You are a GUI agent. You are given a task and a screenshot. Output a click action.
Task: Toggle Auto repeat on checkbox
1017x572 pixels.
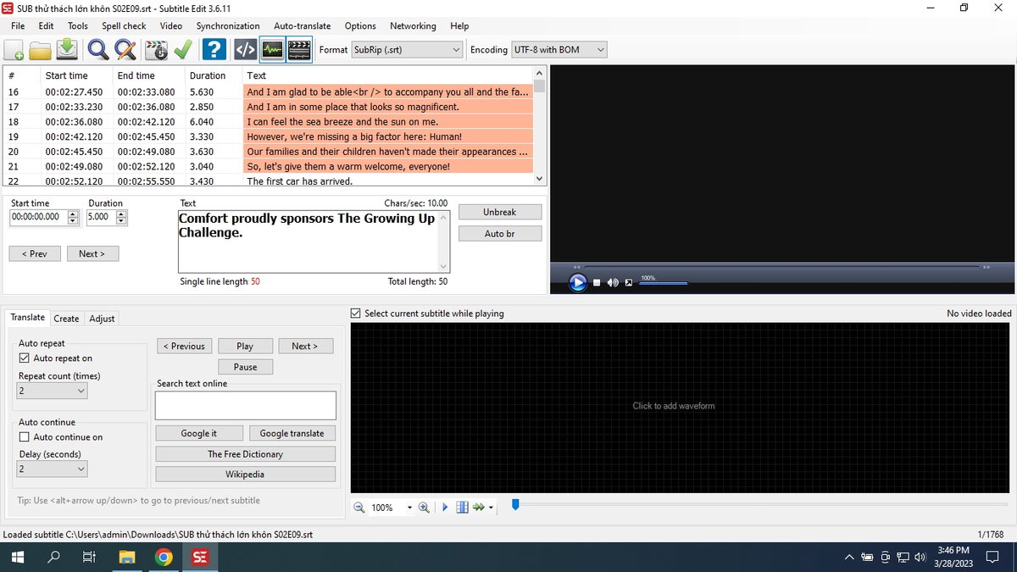tap(25, 358)
